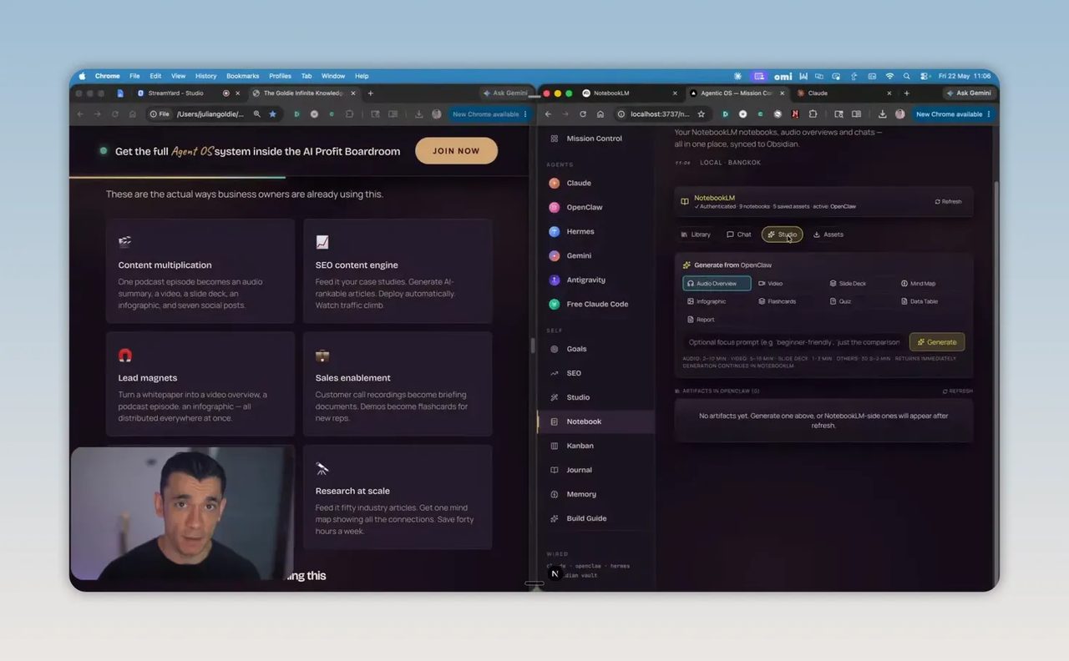The width and height of the screenshot is (1069, 661).
Task: Open macOS Control Center
Action: pyautogui.click(x=925, y=76)
